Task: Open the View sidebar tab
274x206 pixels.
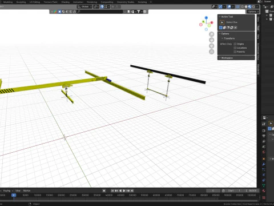Action: (x=258, y=36)
